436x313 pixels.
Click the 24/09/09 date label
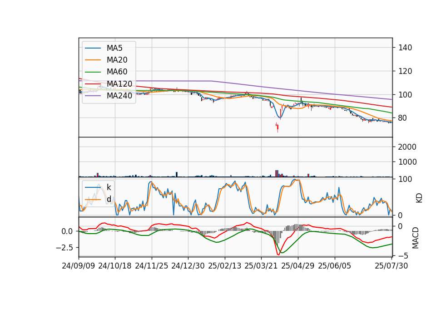pyautogui.click(x=79, y=266)
